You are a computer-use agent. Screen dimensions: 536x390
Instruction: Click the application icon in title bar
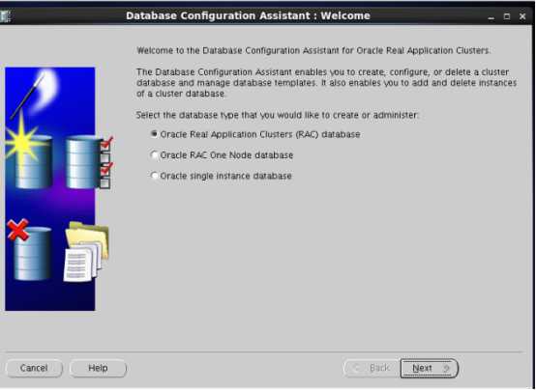point(6,15)
